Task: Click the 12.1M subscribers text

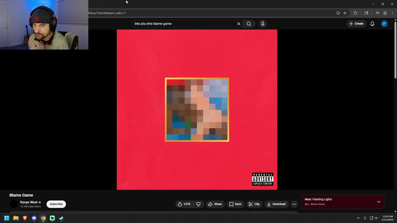Action: (30, 207)
